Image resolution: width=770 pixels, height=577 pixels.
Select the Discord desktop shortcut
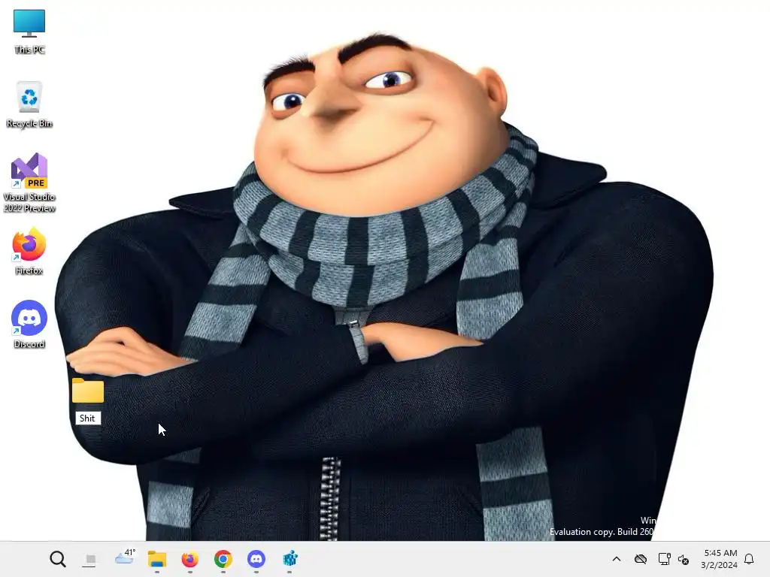29,325
